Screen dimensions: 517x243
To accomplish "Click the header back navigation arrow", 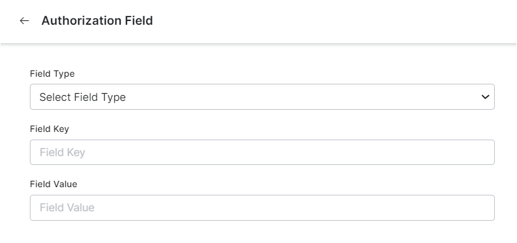I will click(x=24, y=21).
